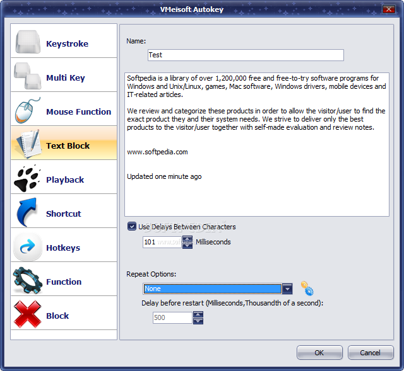The width and height of the screenshot is (404, 371).
Task: Click the Shortcut blue arrow icon
Action: 27,212
